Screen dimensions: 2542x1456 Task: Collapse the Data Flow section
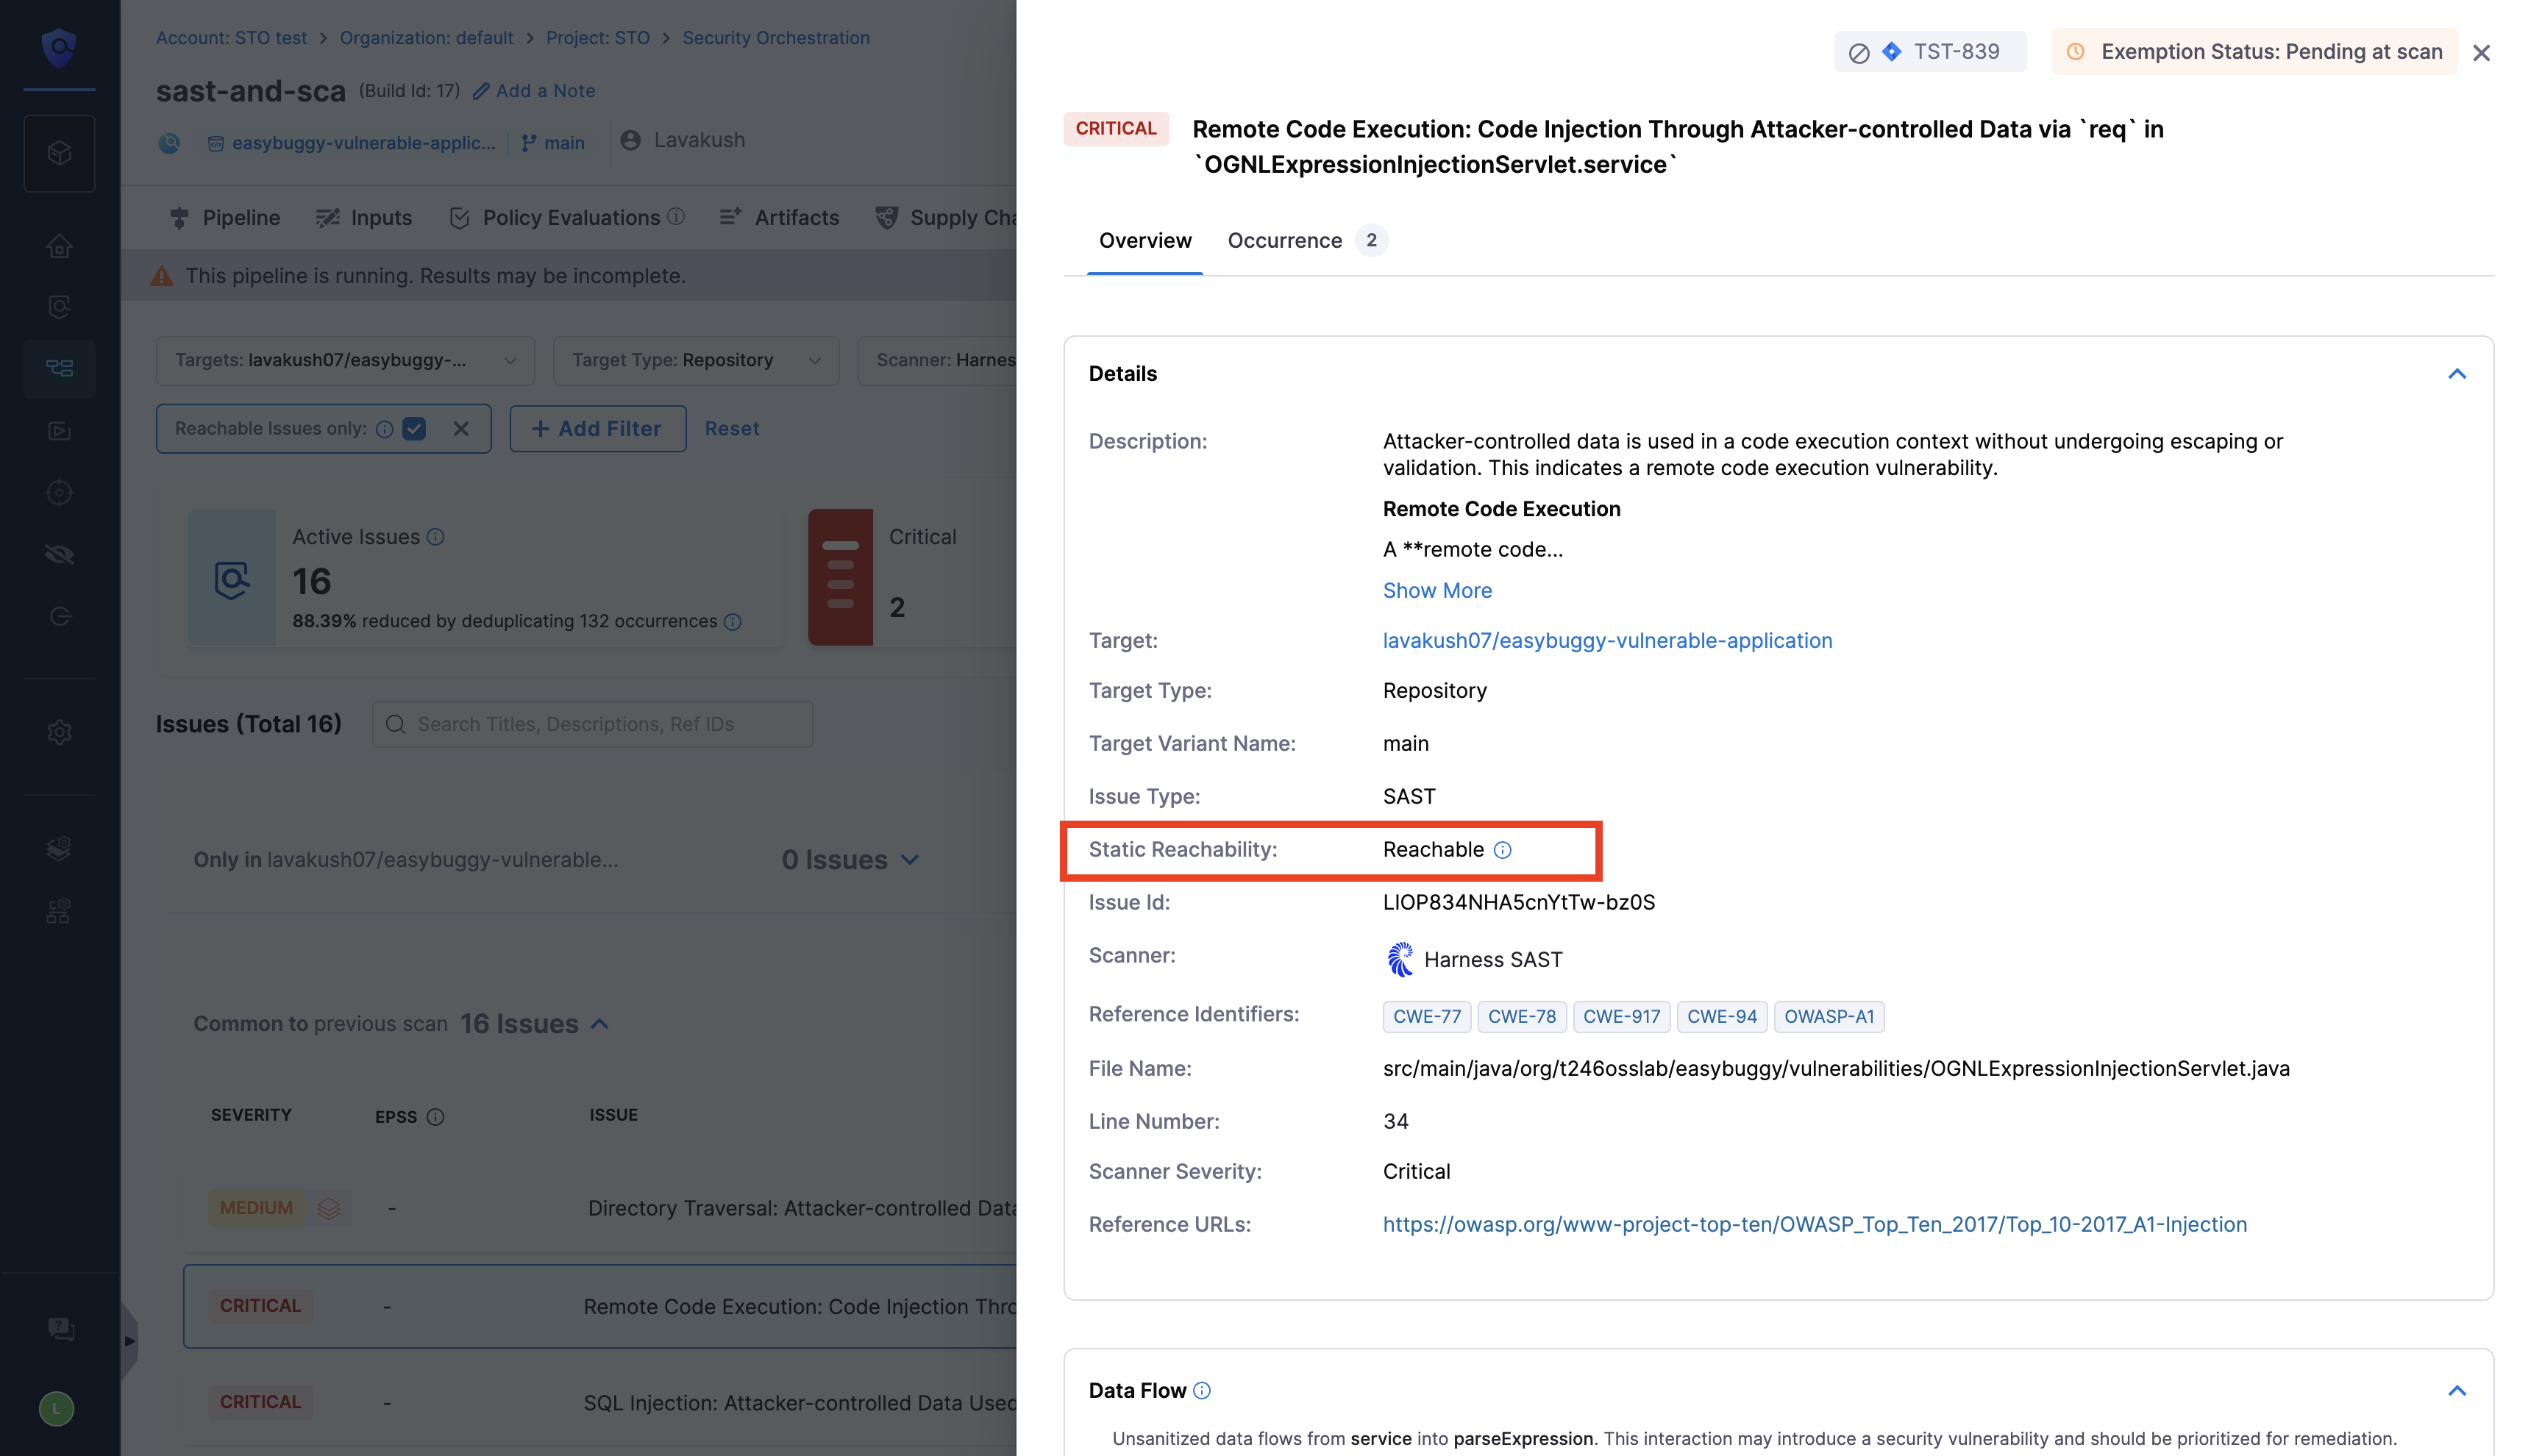(x=2456, y=1390)
